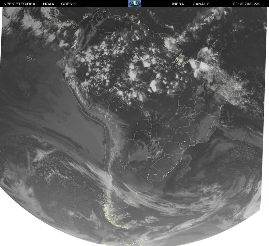This screenshot has height=246, width=269.
Task: Click the GOES12 satellite label
Action: click(x=69, y=4)
